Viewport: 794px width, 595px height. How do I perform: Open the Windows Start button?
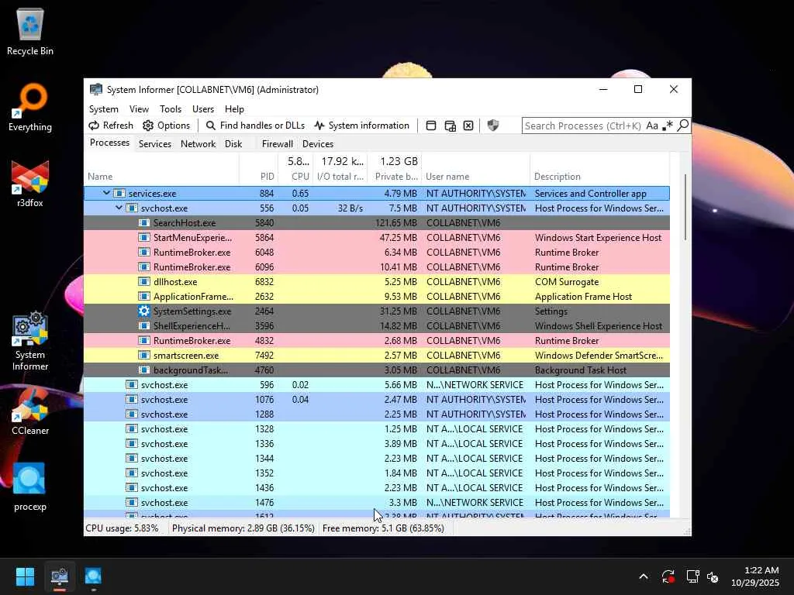point(25,576)
